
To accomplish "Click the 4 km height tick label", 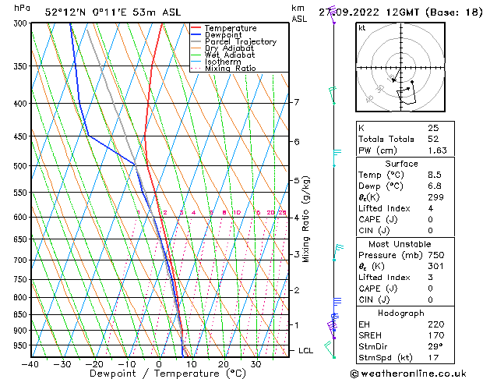I will (x=297, y=218).
